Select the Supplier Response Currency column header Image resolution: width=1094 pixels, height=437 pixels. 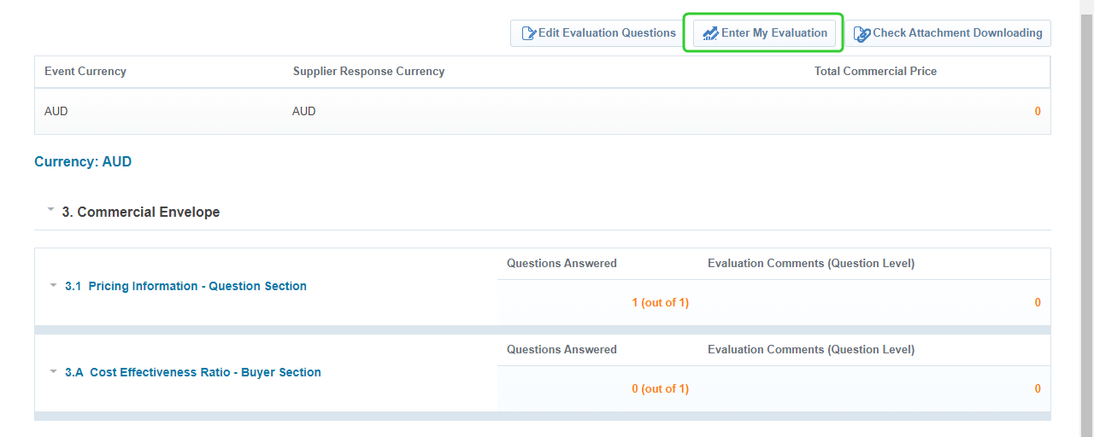point(368,72)
